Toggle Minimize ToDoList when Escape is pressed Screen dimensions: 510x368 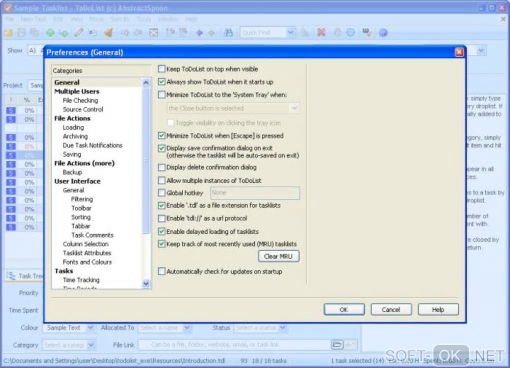coord(161,135)
